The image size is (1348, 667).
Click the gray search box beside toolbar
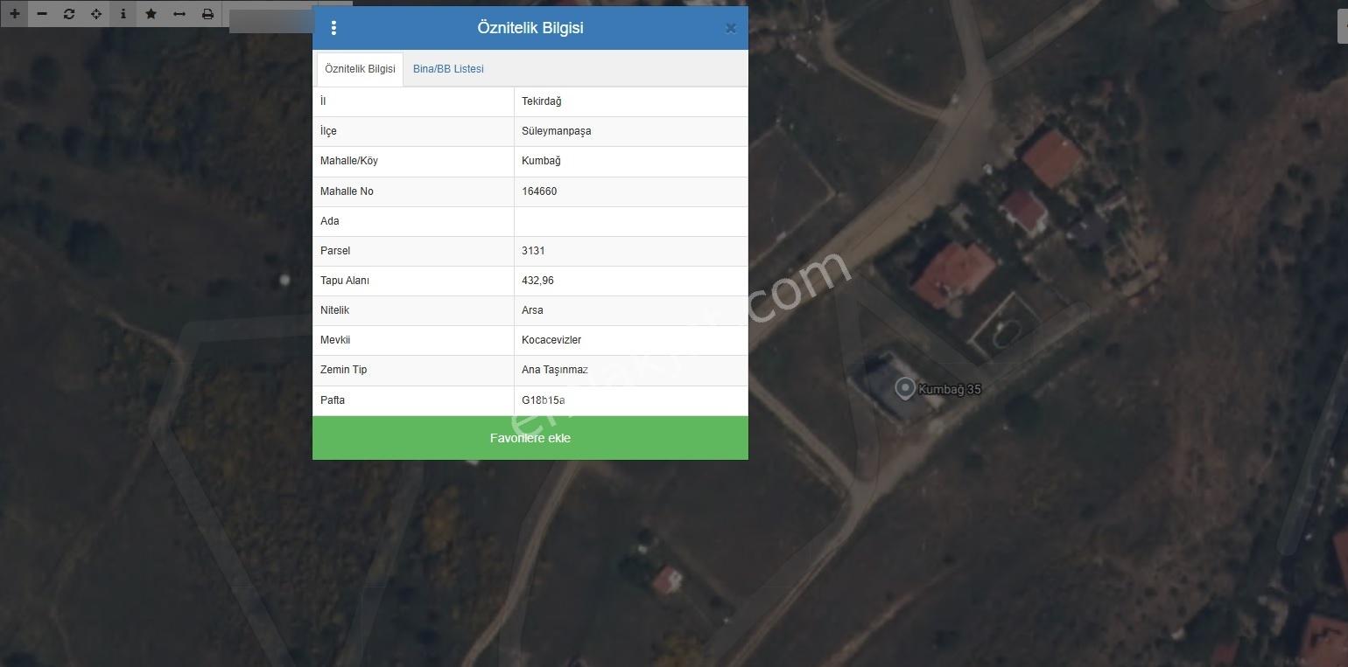coord(271,20)
